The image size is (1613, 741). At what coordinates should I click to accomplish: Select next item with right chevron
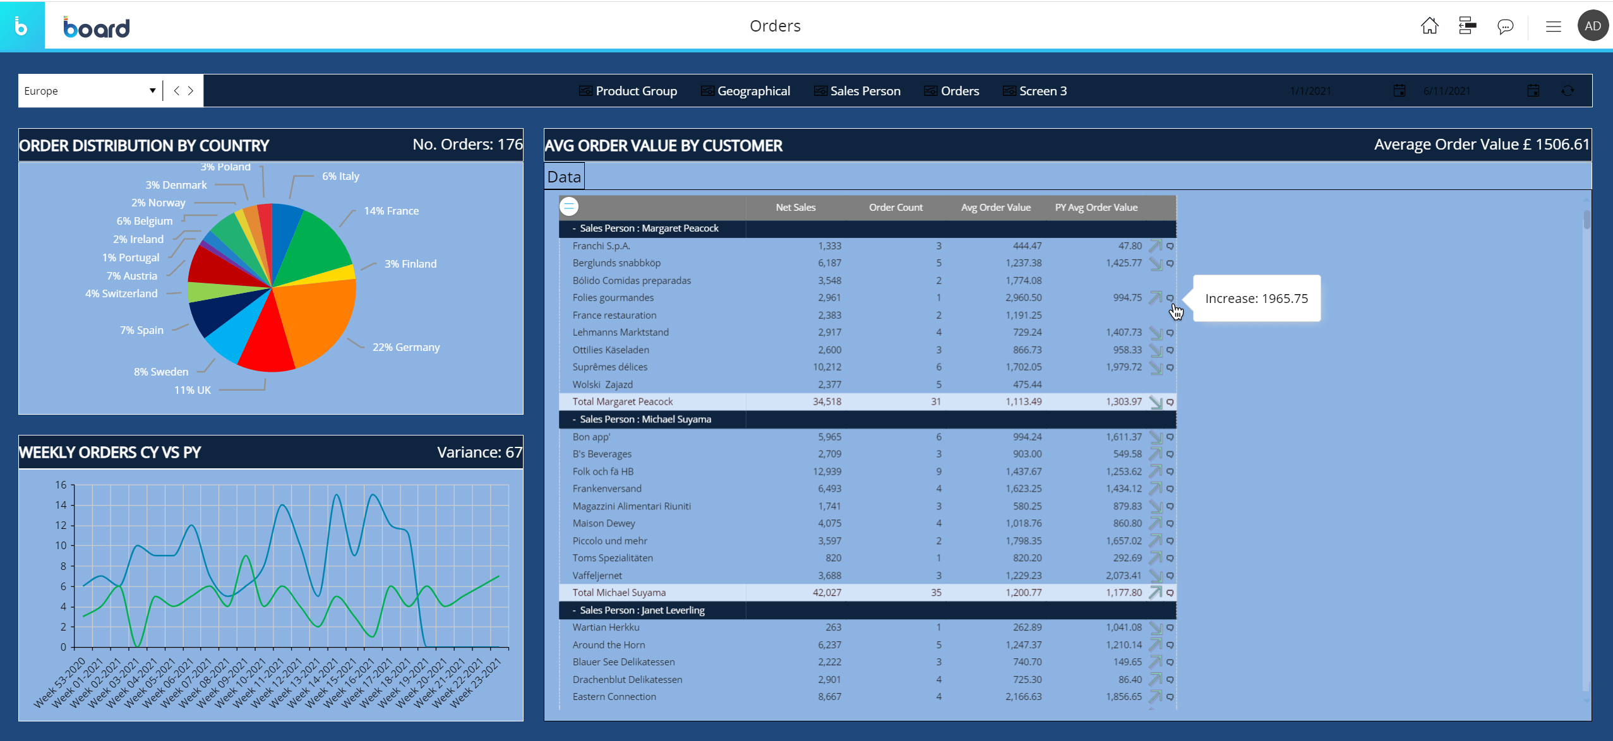pyautogui.click(x=191, y=91)
